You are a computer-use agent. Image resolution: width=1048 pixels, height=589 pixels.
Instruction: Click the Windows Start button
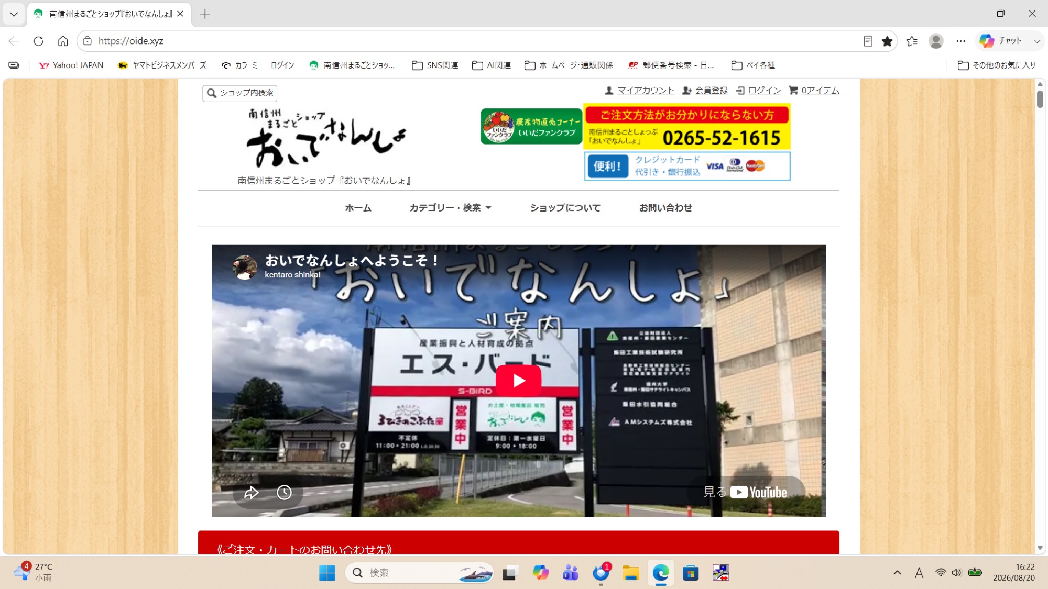click(327, 573)
